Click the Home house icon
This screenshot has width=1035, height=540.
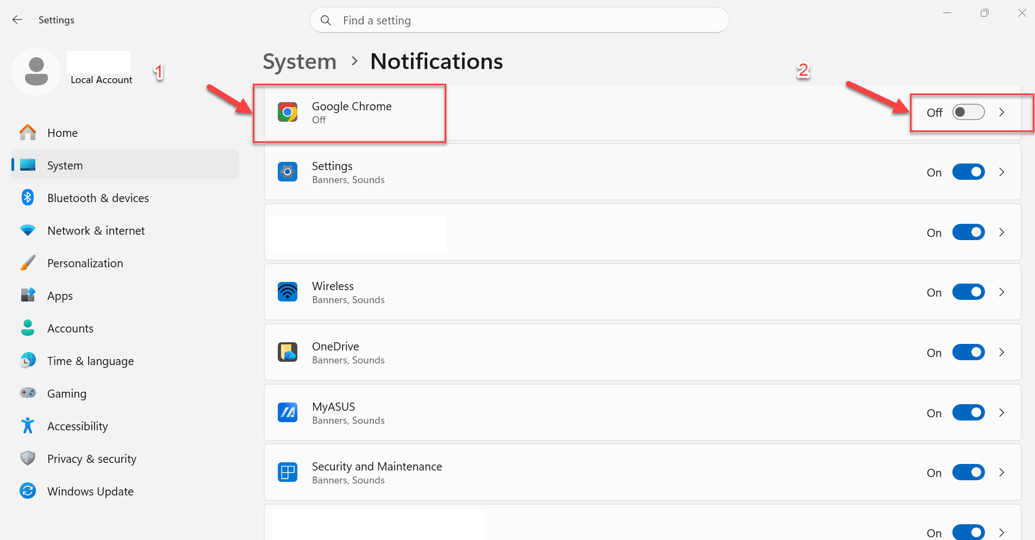28,133
